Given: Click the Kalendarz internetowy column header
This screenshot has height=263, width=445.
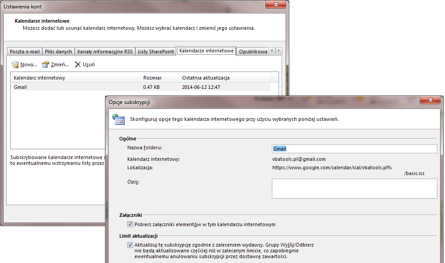Looking at the screenshot, I should click(76, 78).
